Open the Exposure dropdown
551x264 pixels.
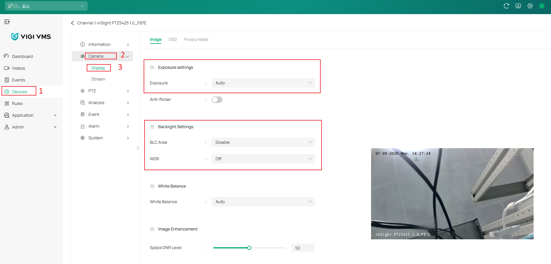(x=263, y=83)
